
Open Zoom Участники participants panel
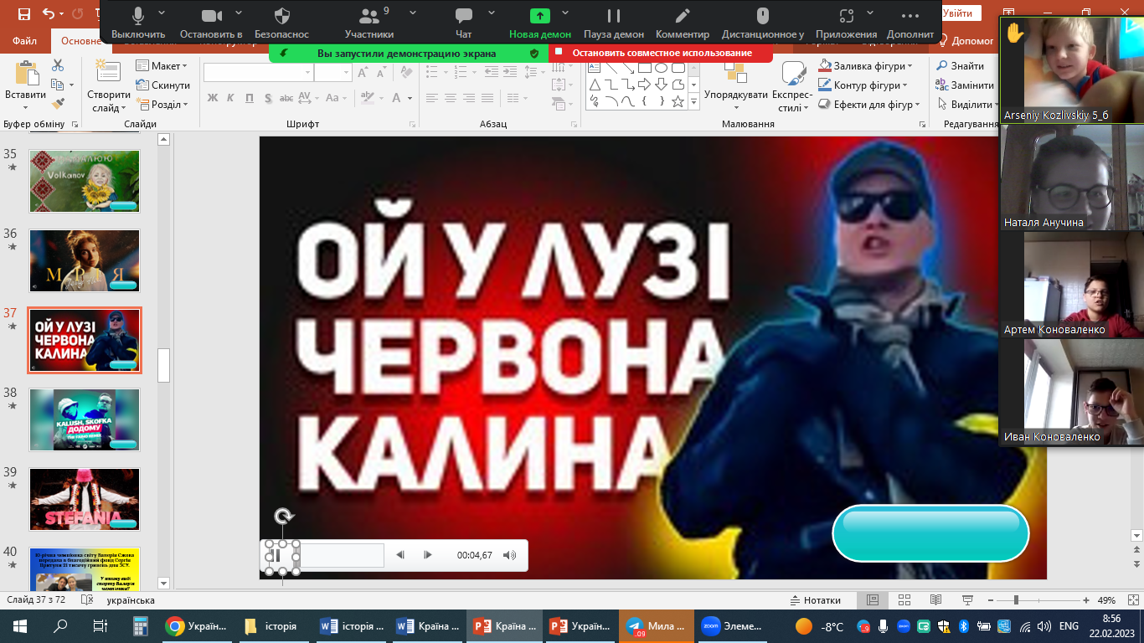click(x=368, y=23)
